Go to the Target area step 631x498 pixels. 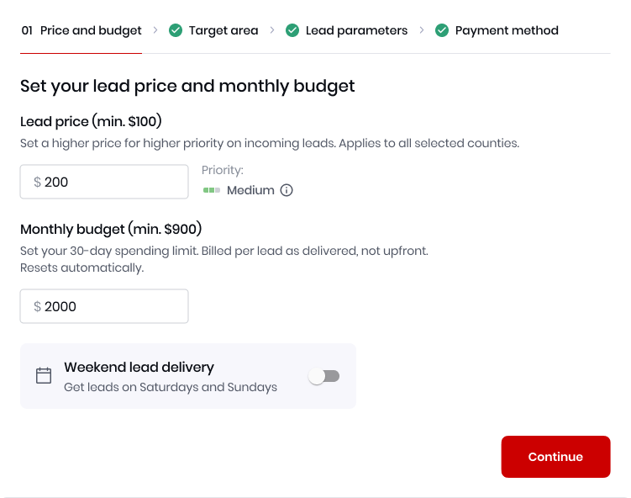213,30
